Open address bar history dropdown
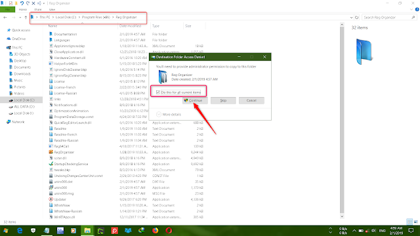 pos(351,18)
